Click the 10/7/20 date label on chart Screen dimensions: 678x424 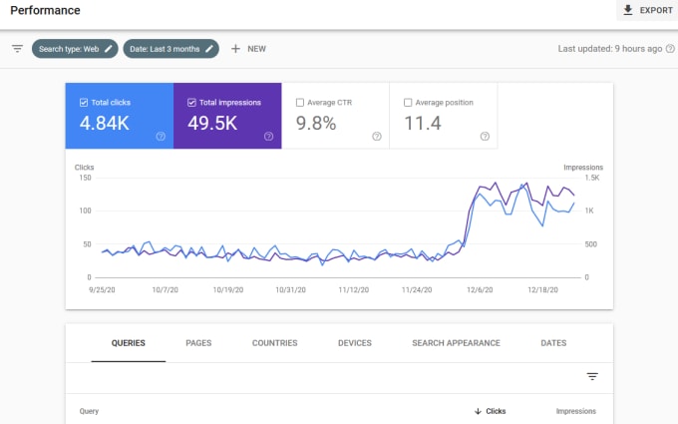166,290
